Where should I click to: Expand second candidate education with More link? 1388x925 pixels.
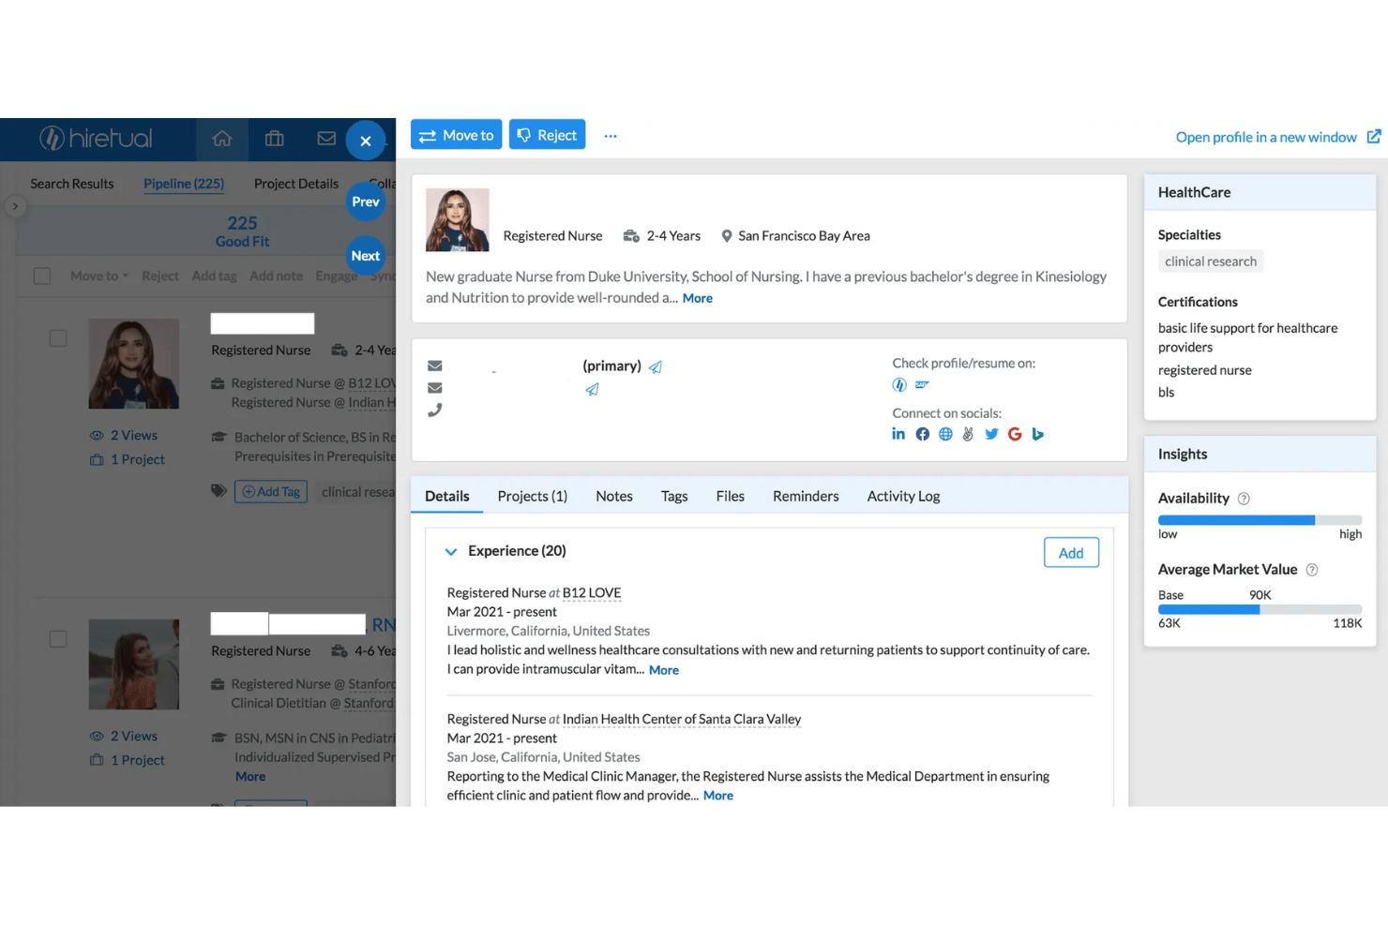pyautogui.click(x=250, y=777)
